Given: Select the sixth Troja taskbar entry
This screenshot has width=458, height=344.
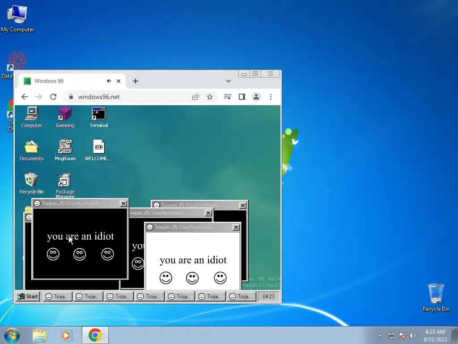Looking at the screenshot, I should (x=210, y=297).
